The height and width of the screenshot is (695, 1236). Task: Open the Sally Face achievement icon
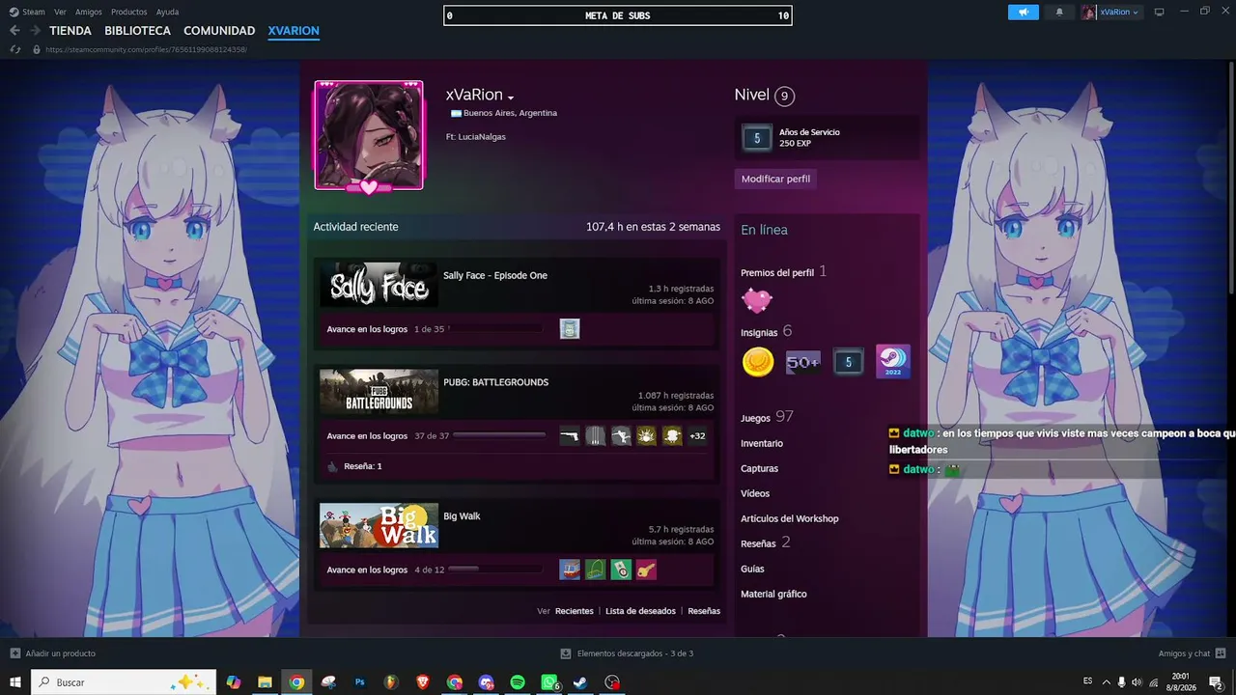click(x=570, y=329)
